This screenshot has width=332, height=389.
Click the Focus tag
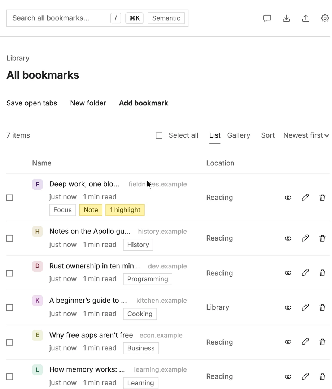pyautogui.click(x=62, y=210)
